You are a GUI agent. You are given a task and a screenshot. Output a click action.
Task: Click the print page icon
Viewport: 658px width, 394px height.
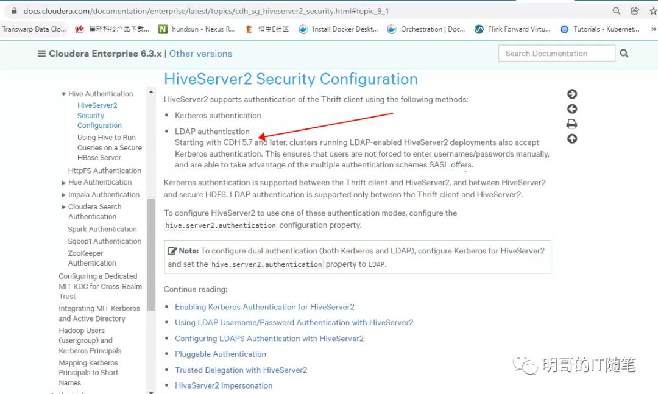pyautogui.click(x=571, y=124)
